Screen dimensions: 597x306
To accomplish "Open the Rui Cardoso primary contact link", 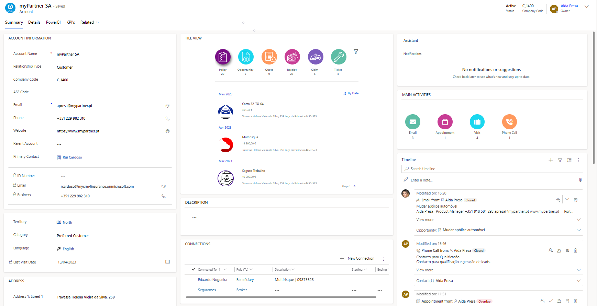I will (x=72, y=157).
